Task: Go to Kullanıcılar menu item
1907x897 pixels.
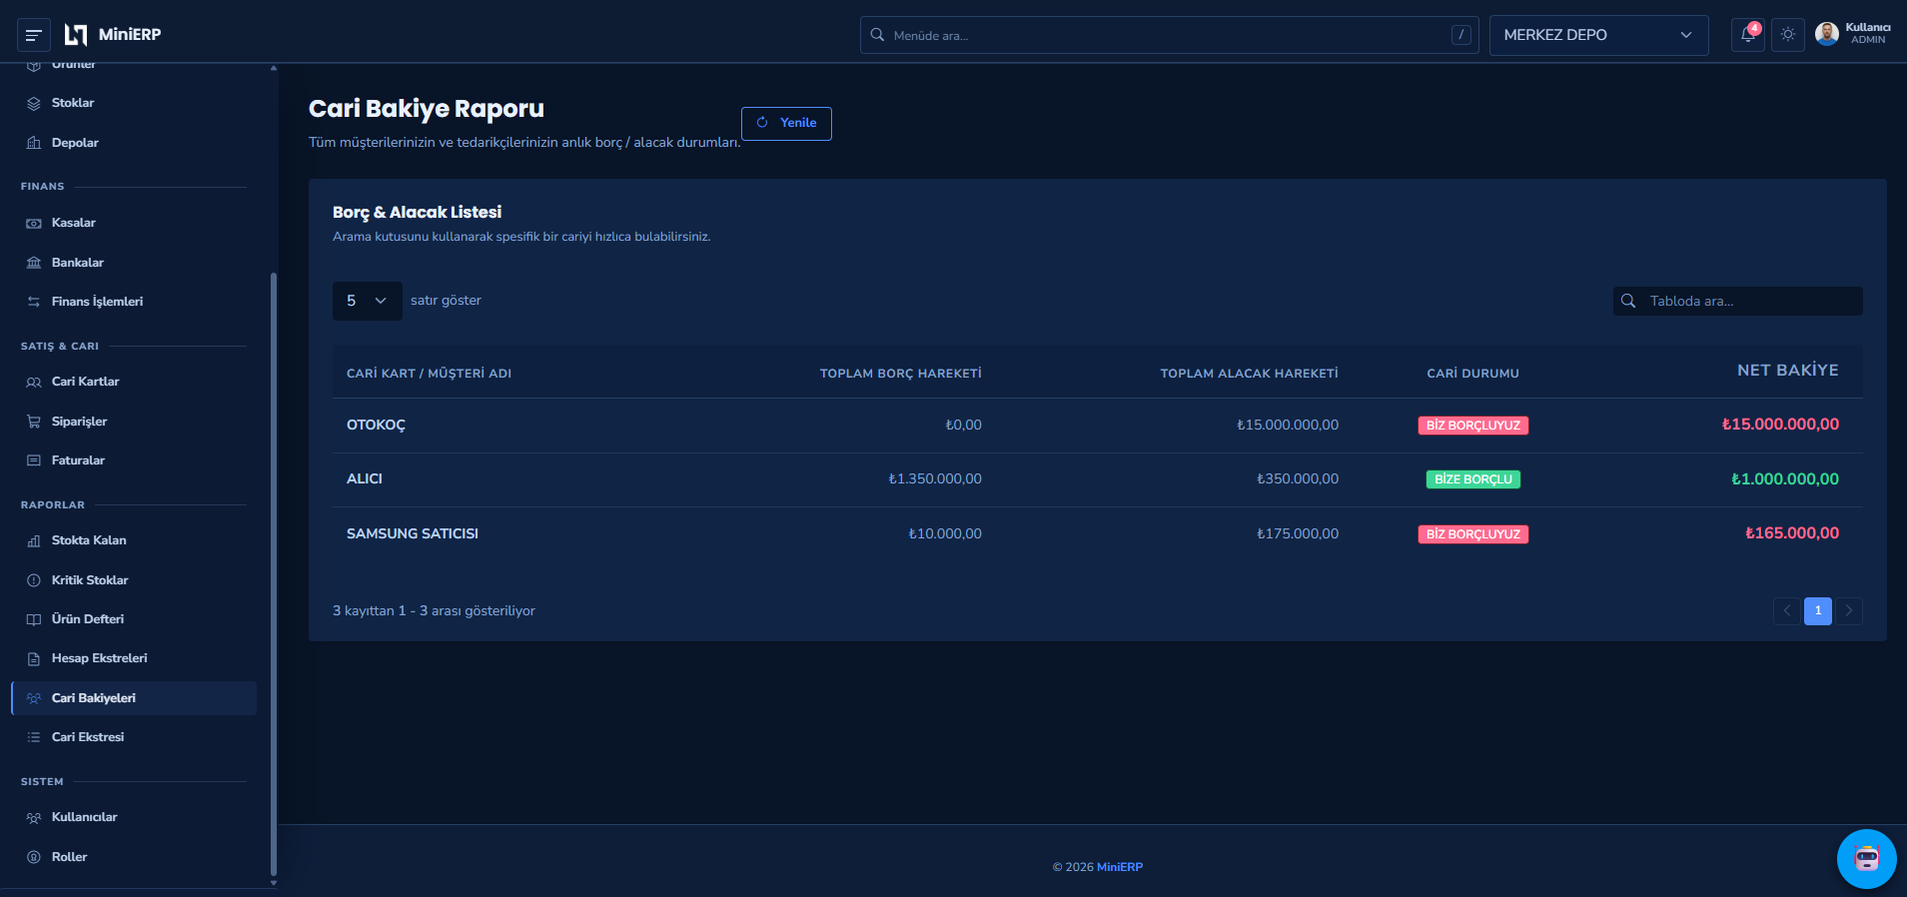Action: coord(134,817)
